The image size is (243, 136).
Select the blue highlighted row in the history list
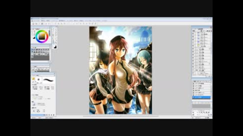[201, 97]
